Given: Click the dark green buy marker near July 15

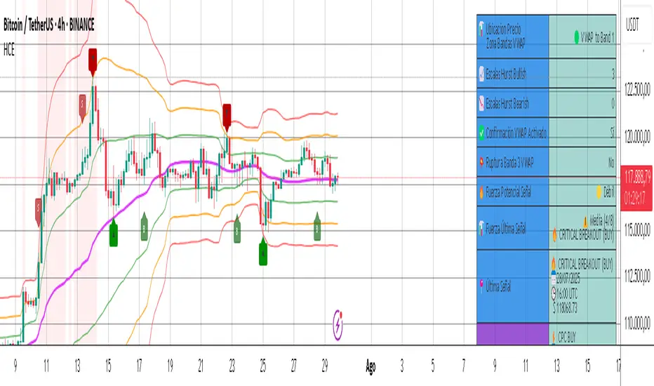Looking at the screenshot, I should (114, 232).
